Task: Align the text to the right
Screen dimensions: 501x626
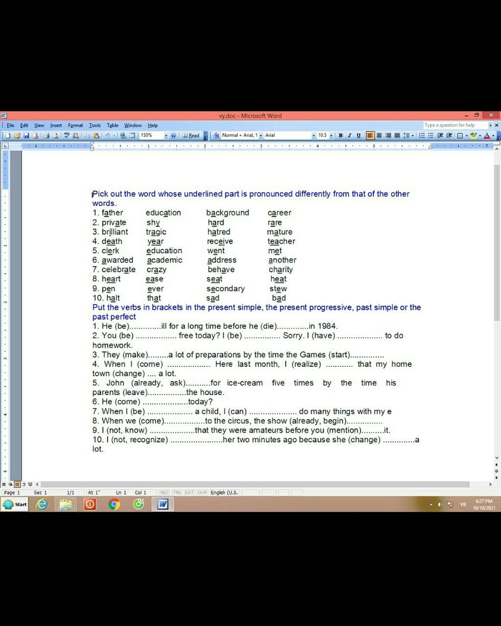Action: pos(388,135)
